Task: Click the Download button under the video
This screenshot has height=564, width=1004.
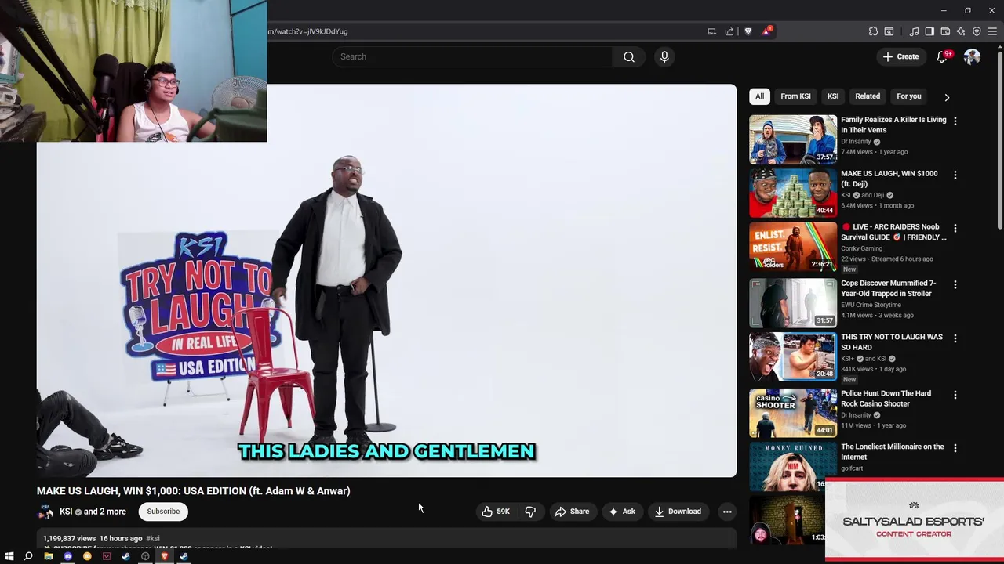Action: 678,512
